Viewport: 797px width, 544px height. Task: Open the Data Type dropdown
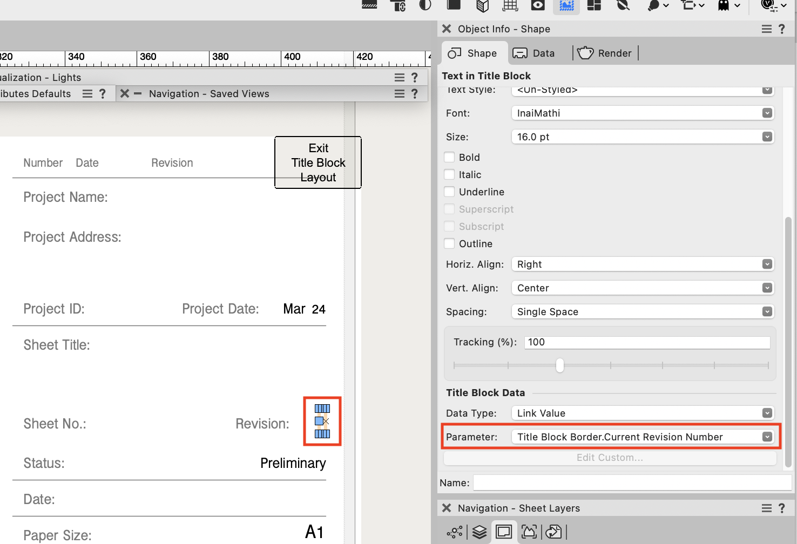click(x=643, y=413)
